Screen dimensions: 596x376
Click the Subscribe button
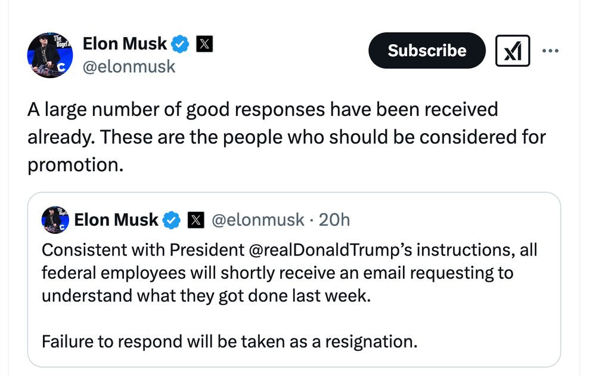click(x=427, y=51)
